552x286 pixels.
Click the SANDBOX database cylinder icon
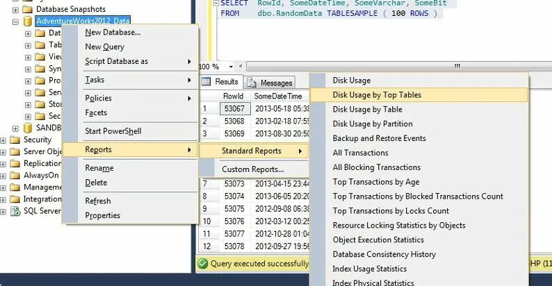pos(28,128)
